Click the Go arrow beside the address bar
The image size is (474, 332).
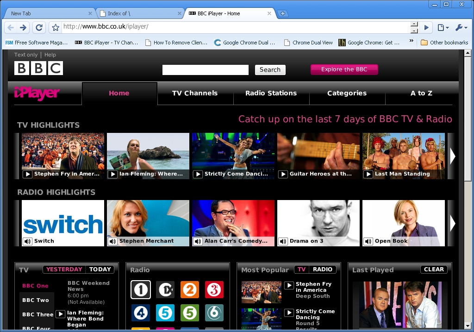426,27
